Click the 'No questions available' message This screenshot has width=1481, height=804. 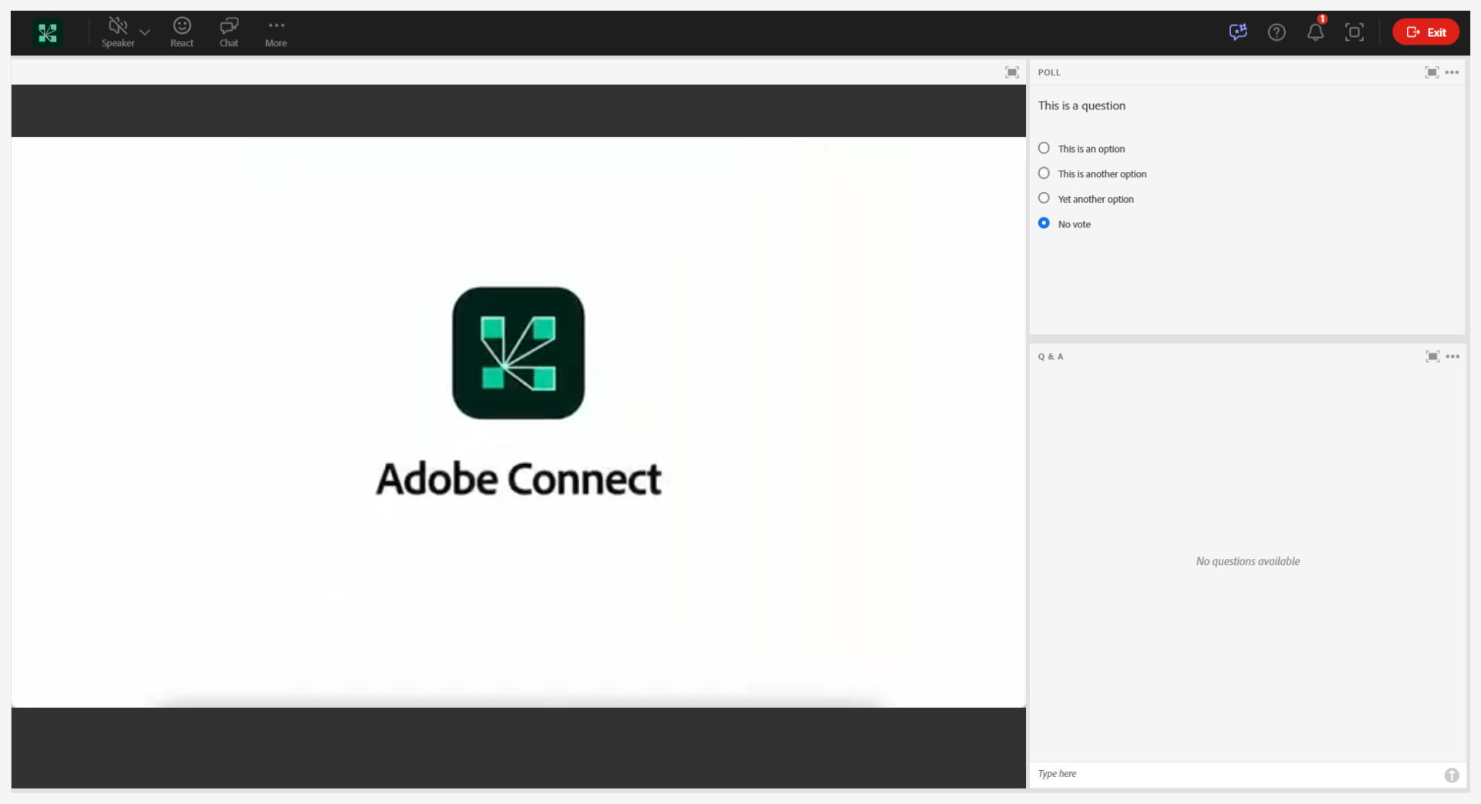click(1248, 561)
